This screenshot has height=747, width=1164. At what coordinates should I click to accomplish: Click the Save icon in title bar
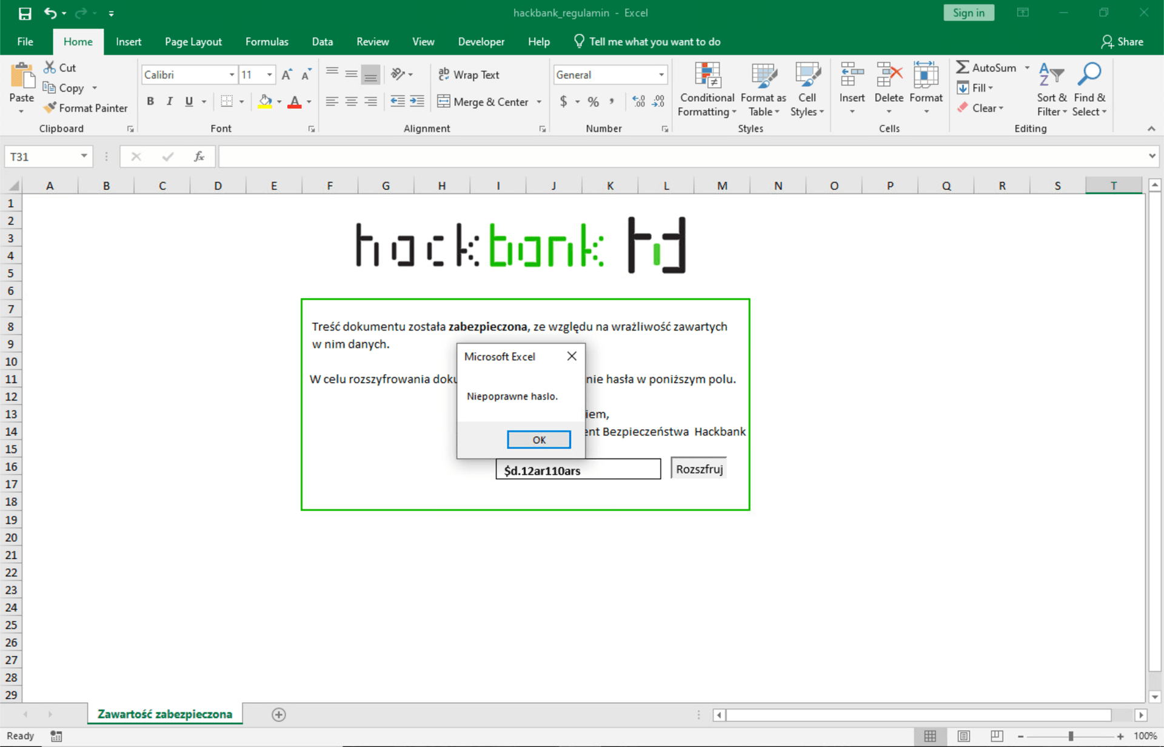(25, 13)
